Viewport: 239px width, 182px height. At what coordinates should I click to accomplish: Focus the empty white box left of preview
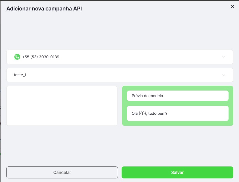pyautogui.click(x=62, y=106)
